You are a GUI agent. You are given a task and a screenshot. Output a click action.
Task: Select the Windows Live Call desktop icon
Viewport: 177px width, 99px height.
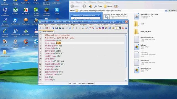click(x=15, y=33)
